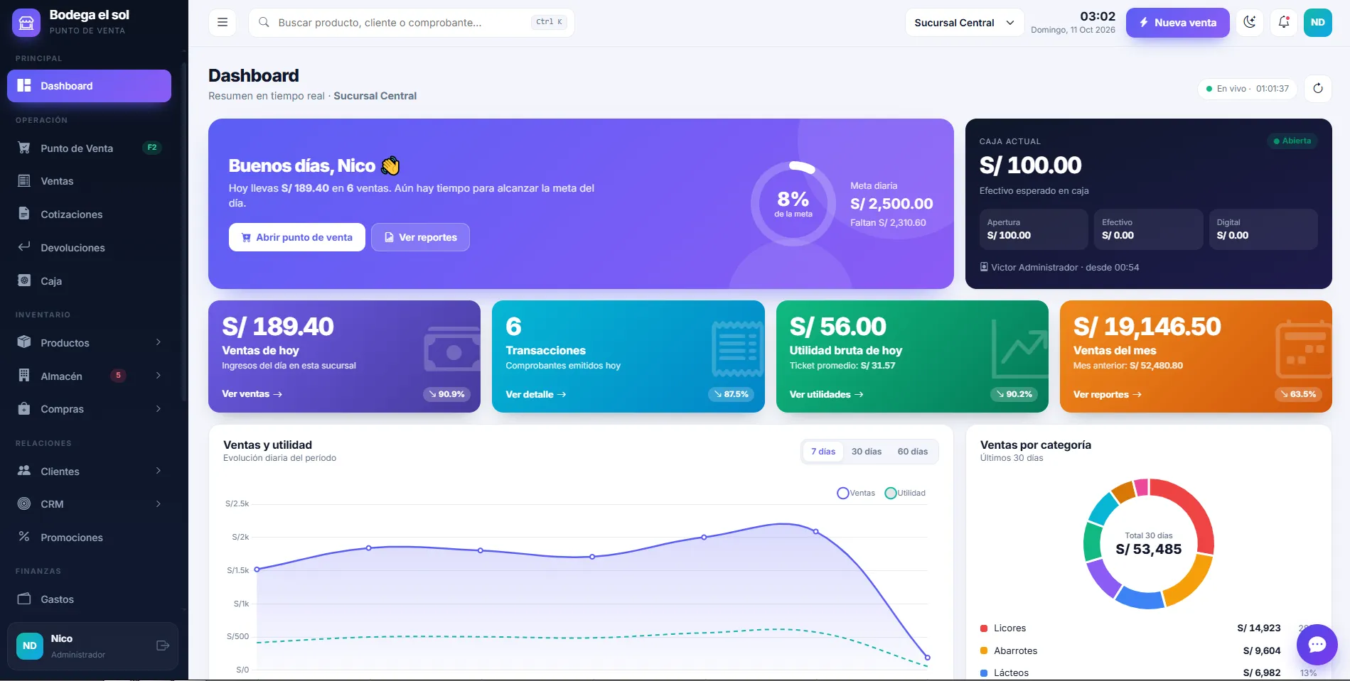
Task: Click the En vivo status indicator
Action: click(x=1247, y=89)
